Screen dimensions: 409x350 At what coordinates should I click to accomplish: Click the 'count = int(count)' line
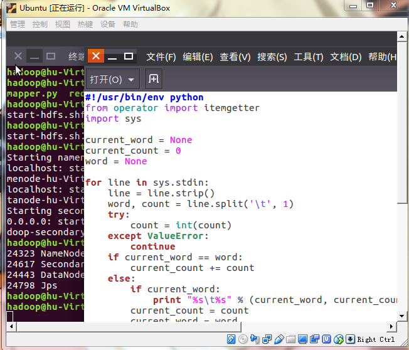tap(181, 225)
